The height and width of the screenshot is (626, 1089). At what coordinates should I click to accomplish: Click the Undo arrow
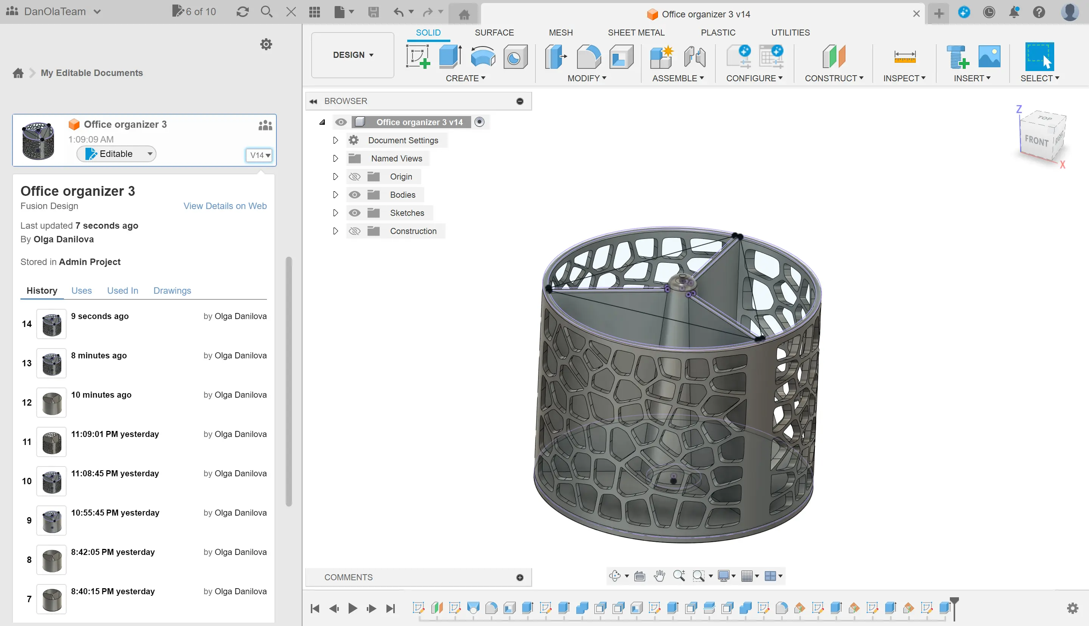tap(398, 12)
